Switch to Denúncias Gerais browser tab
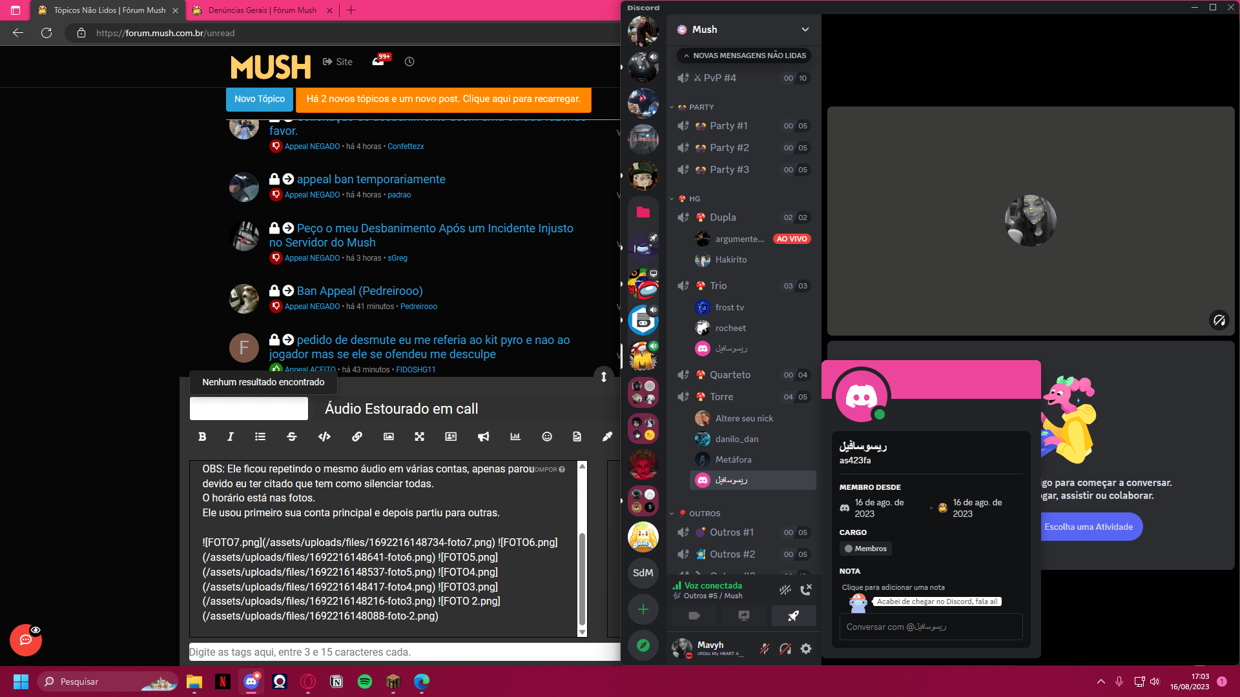The image size is (1240, 697). (262, 10)
